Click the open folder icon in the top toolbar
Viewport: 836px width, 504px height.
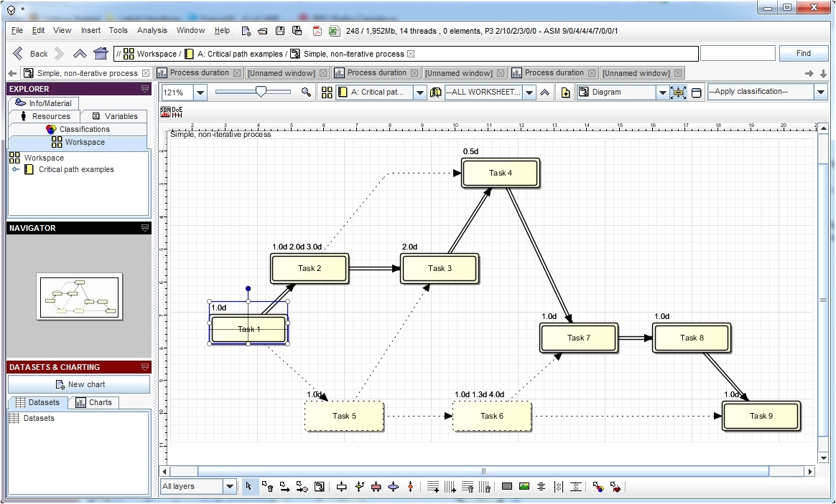point(263,31)
